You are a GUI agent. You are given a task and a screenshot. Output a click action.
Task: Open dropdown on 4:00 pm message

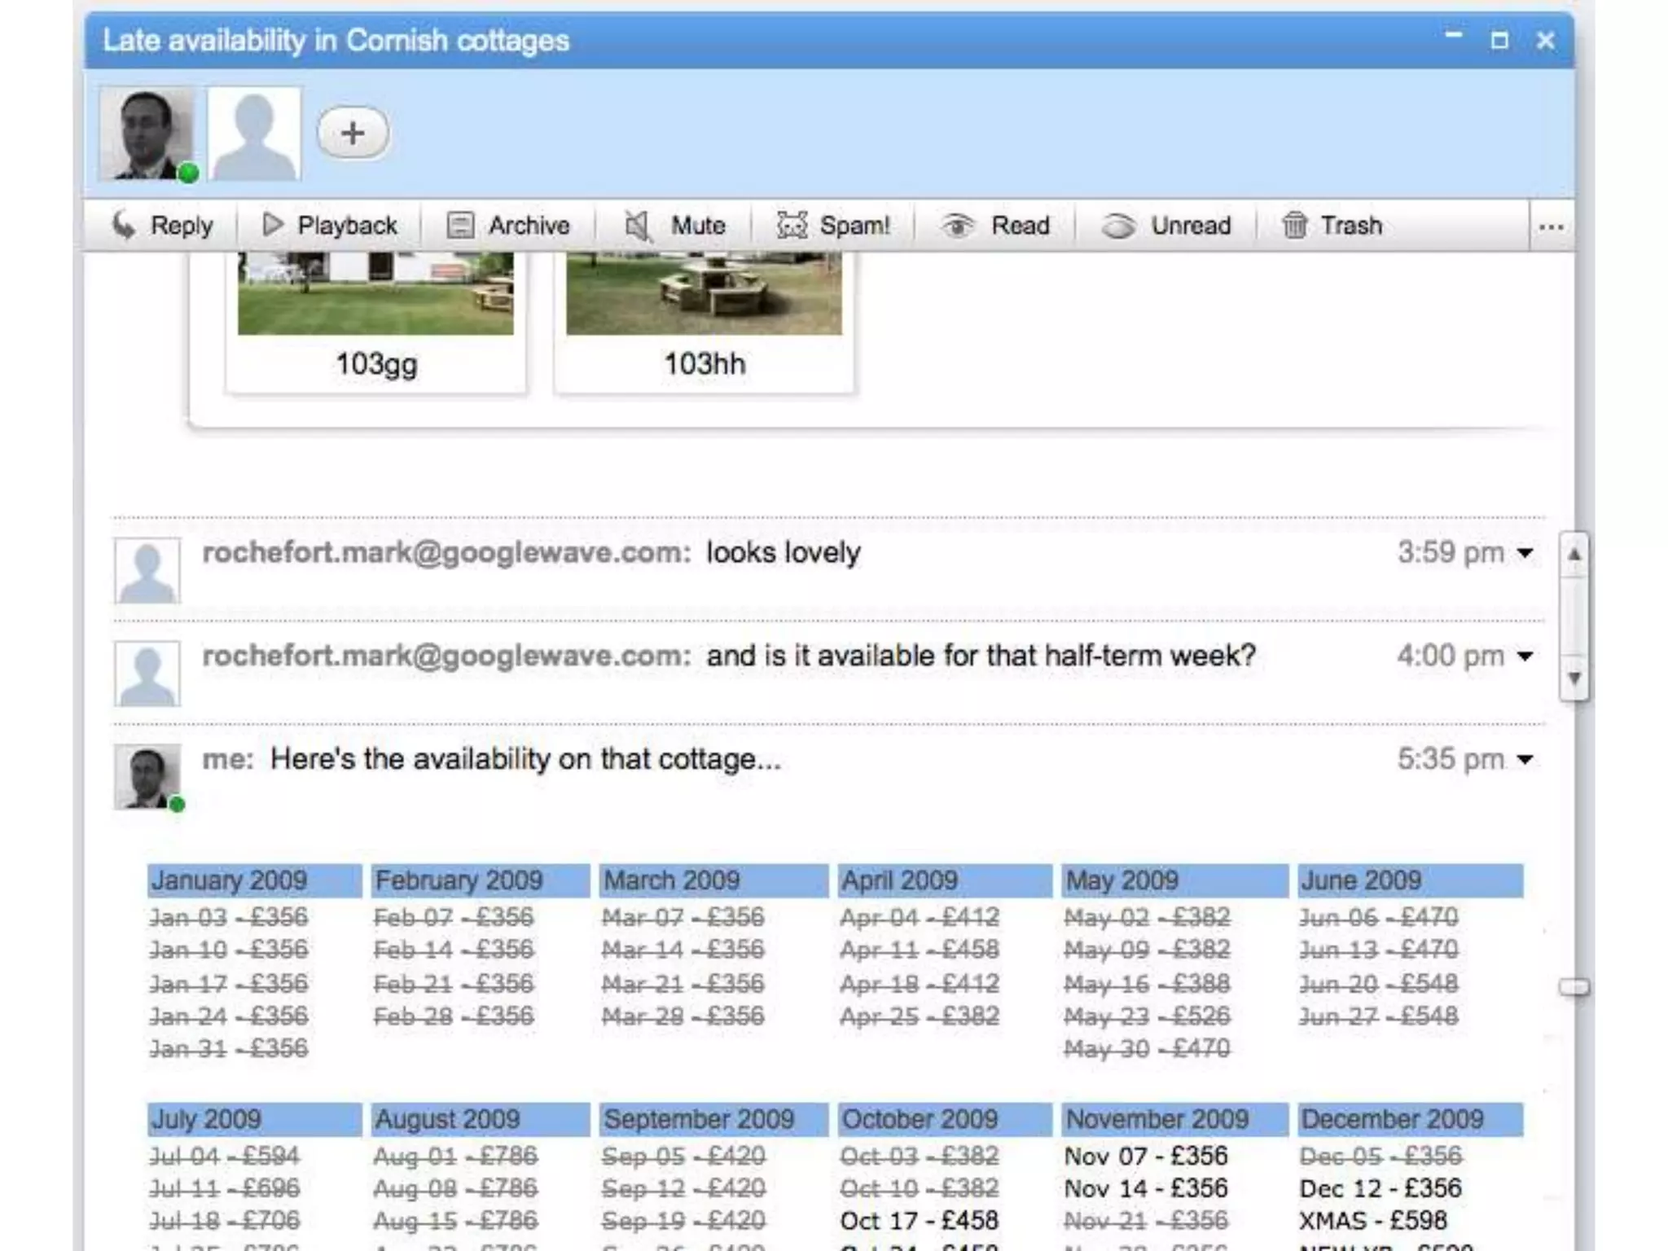pyautogui.click(x=1525, y=656)
